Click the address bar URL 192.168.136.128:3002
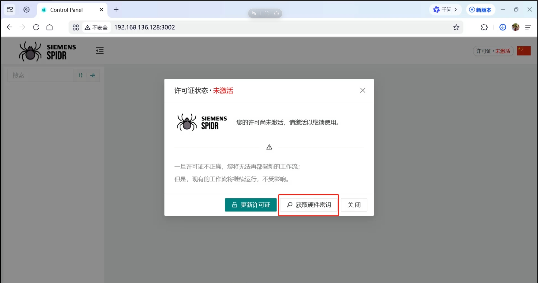The width and height of the screenshot is (538, 283). click(145, 27)
